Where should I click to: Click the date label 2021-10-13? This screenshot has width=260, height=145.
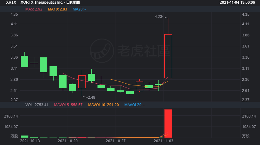[x=30, y=141]
